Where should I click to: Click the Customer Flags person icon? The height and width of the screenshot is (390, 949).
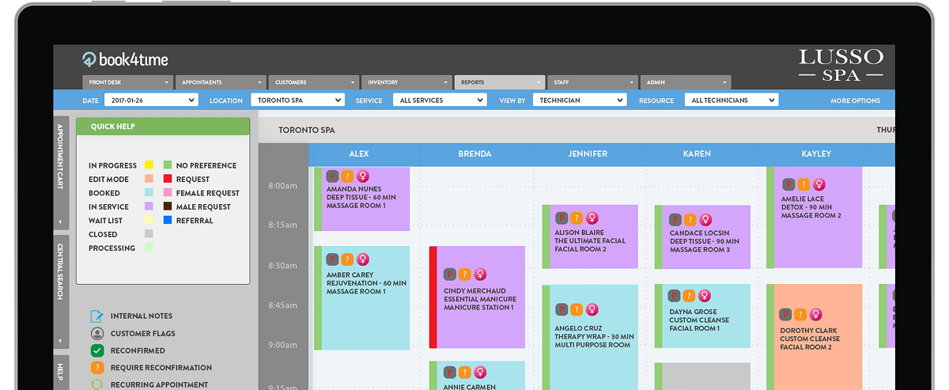pyautogui.click(x=97, y=333)
